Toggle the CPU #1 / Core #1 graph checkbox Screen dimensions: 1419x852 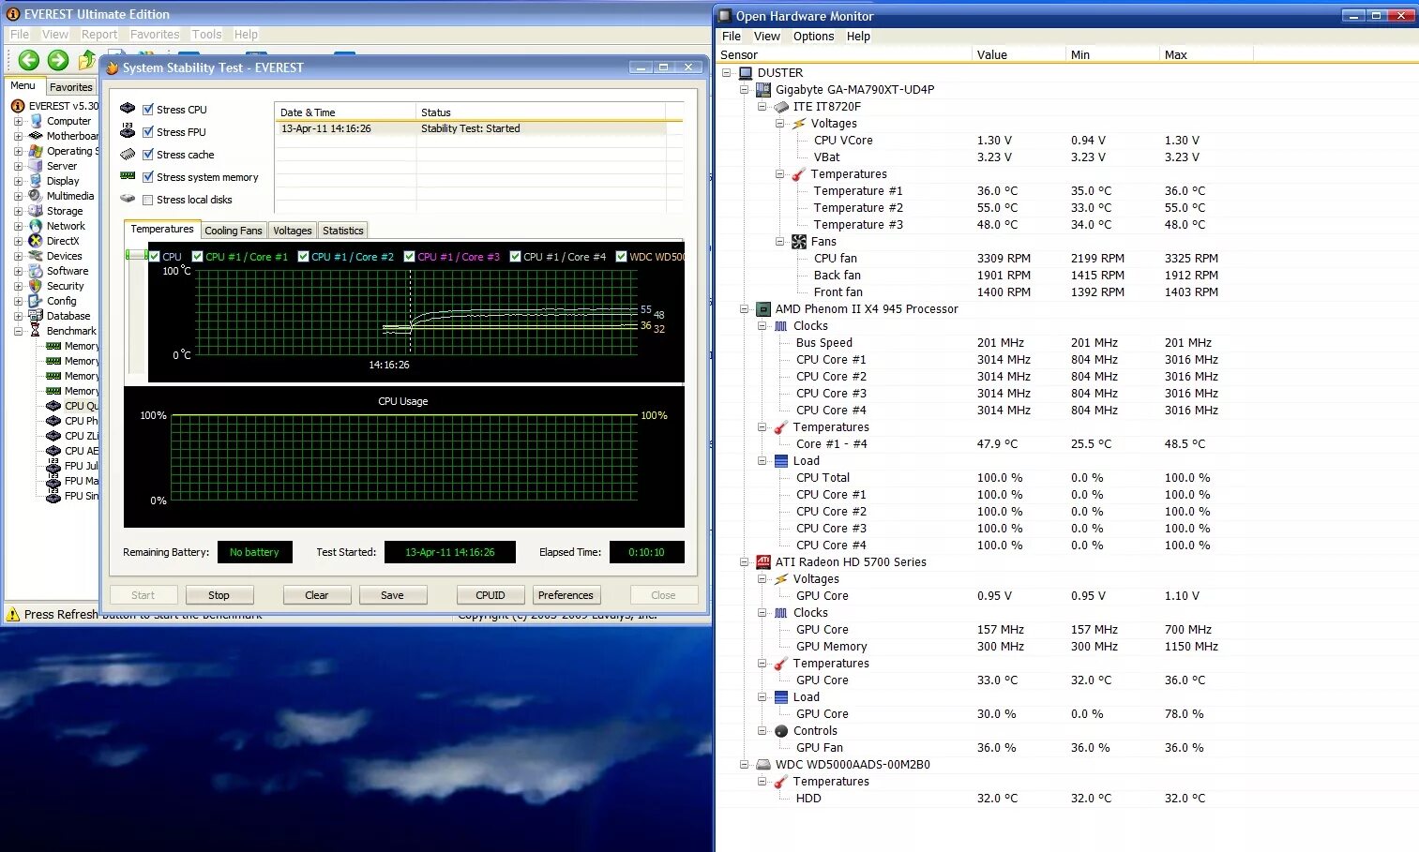(x=197, y=256)
